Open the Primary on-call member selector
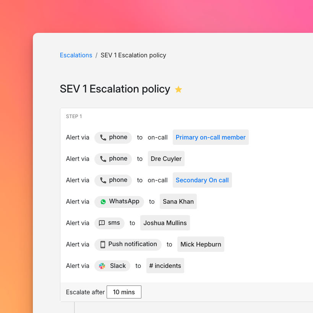The width and height of the screenshot is (313, 313). coord(211,137)
